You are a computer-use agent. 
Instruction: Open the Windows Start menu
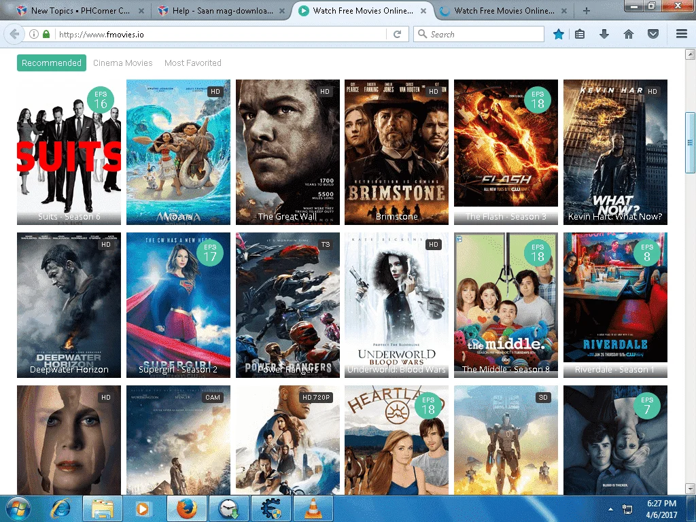17,508
